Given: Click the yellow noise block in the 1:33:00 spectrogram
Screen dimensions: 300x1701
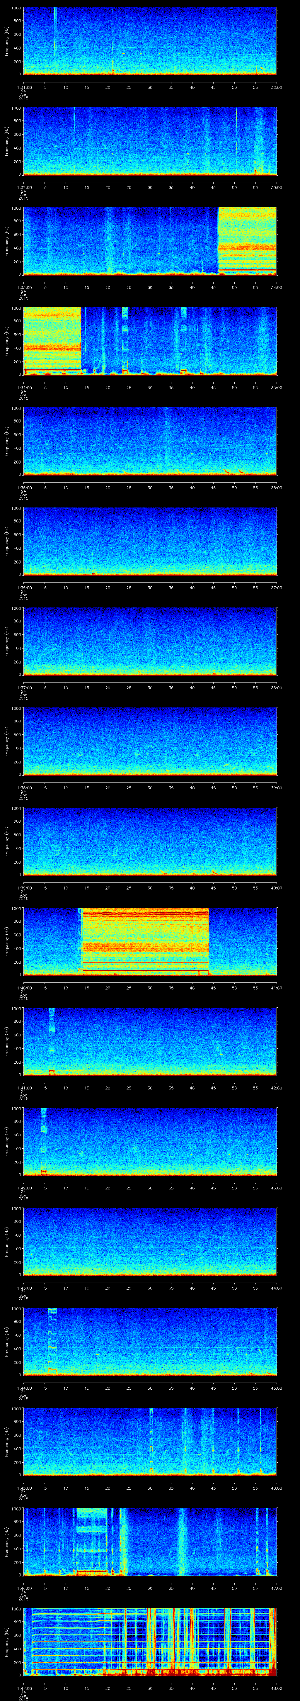Looking at the screenshot, I should (x=247, y=240).
